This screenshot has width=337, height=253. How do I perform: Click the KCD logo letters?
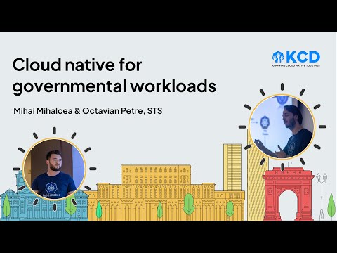tap(303, 57)
